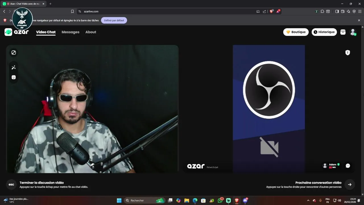Open the weather widget on taskbar

(x=16, y=200)
